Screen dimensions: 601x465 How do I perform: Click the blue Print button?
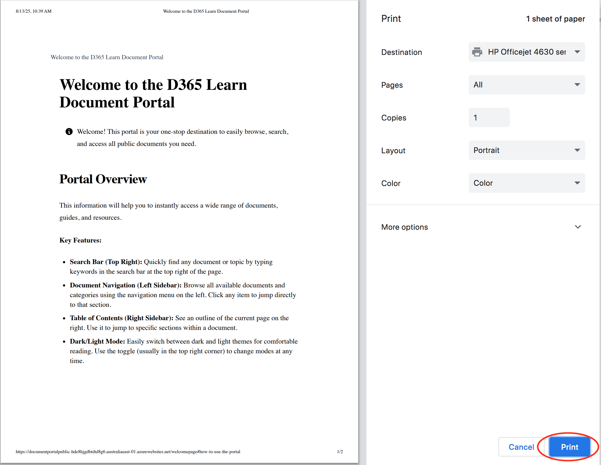[x=569, y=447]
